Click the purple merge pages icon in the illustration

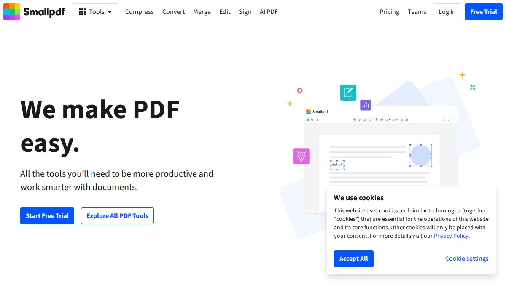(x=366, y=105)
